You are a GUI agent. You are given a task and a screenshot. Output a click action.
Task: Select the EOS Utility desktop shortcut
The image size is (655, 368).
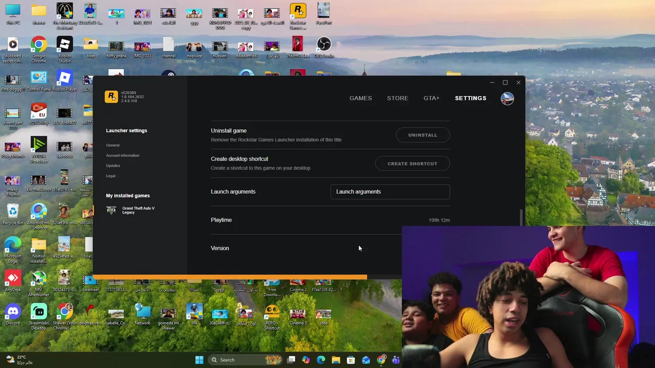pyautogui.click(x=39, y=114)
